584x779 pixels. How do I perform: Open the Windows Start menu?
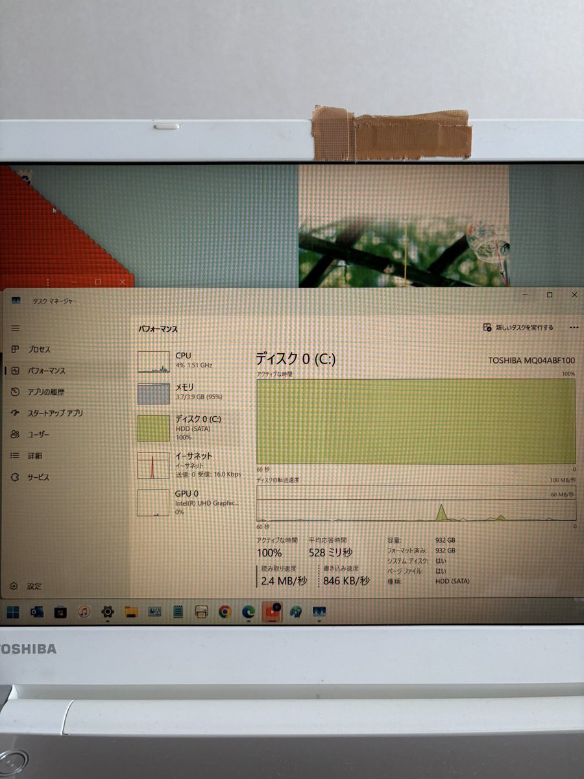click(x=13, y=612)
